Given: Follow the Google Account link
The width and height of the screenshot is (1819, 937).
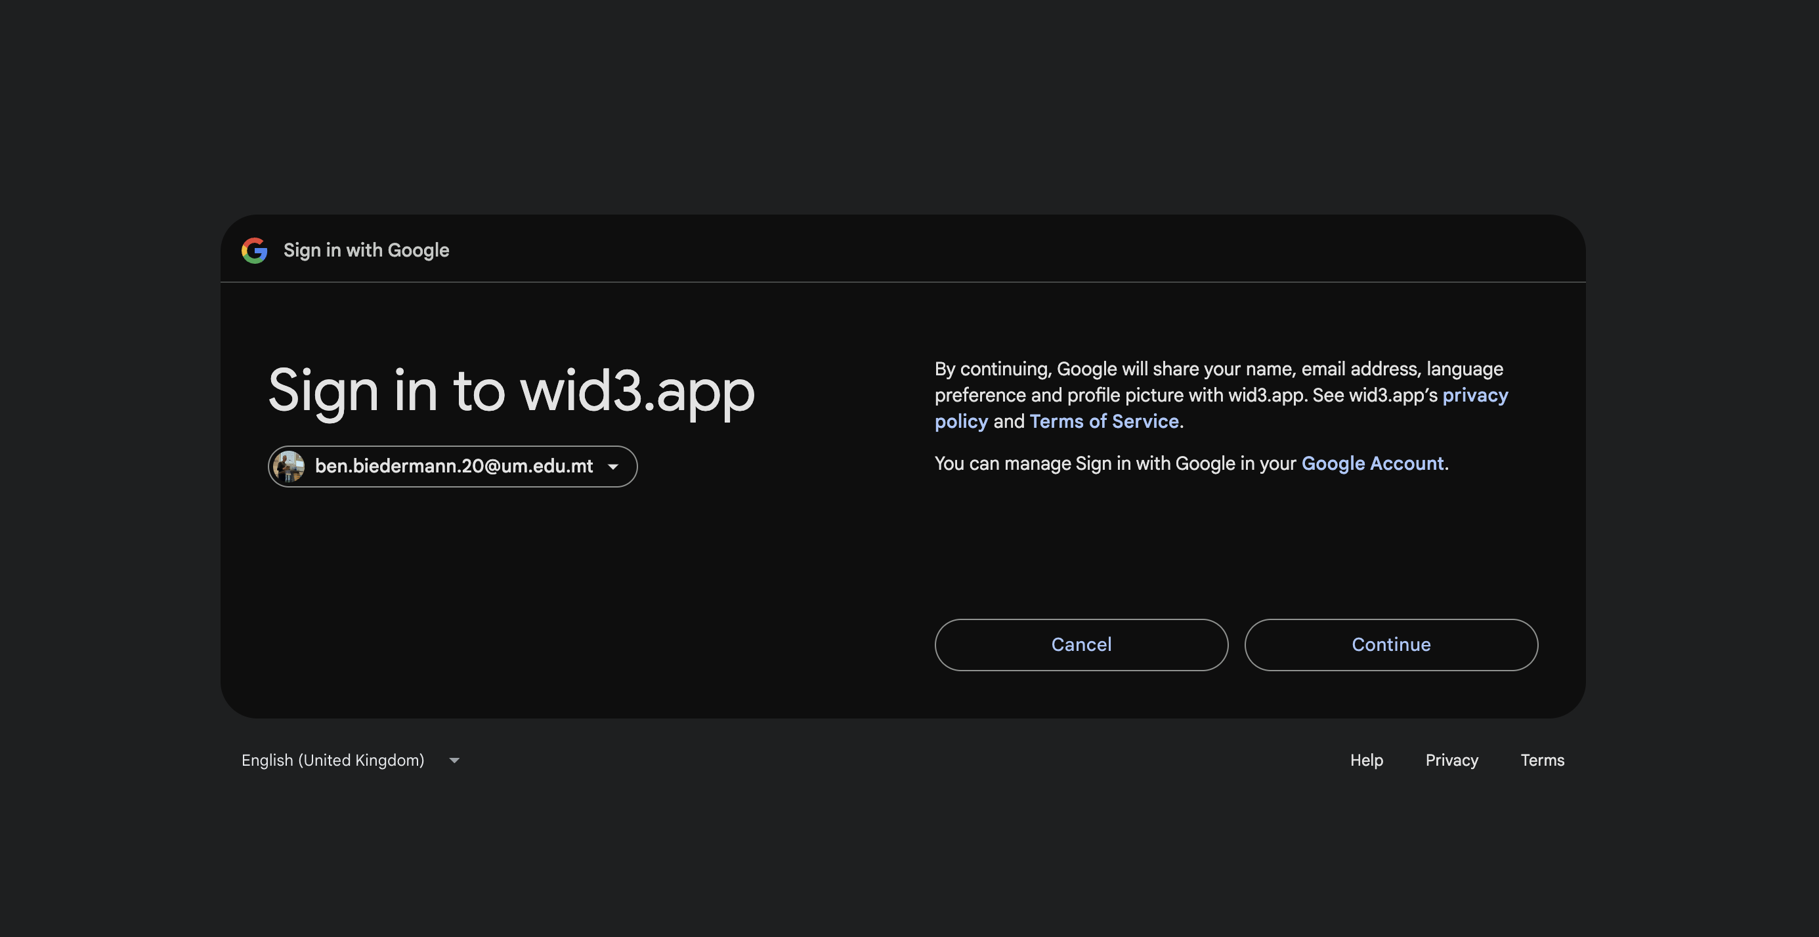Looking at the screenshot, I should (1372, 463).
